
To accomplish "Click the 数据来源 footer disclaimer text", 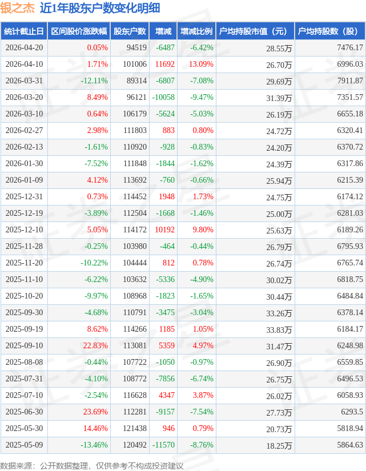I will click(x=92, y=466).
